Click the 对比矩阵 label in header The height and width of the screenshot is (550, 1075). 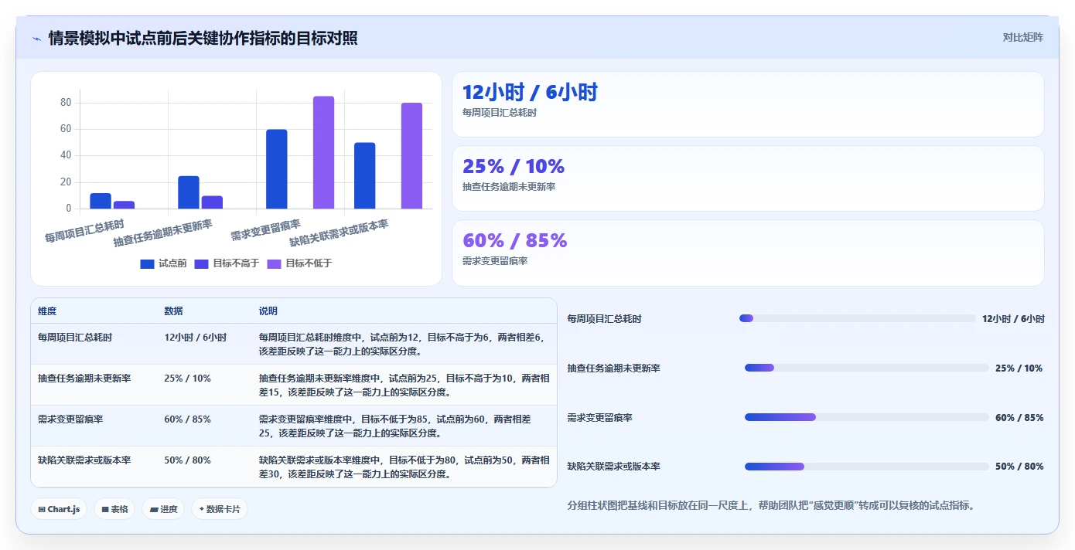(1022, 37)
